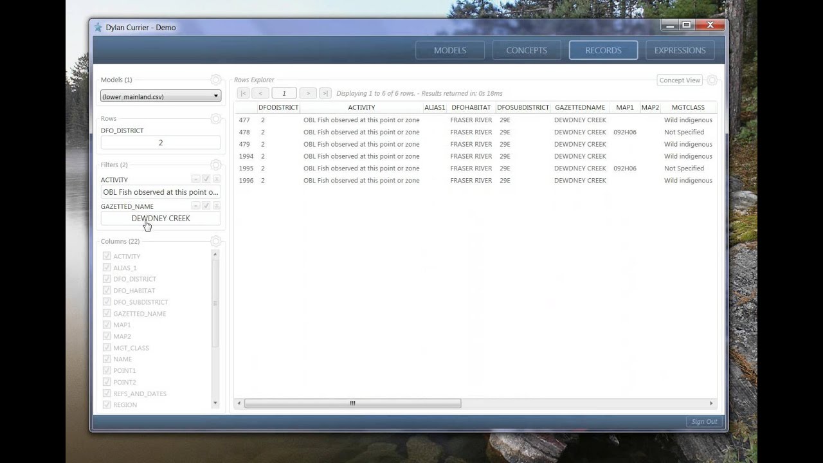Viewport: 823px width, 463px height.
Task: Click the DEWDNEY CREEK filter value field
Action: tap(161, 218)
